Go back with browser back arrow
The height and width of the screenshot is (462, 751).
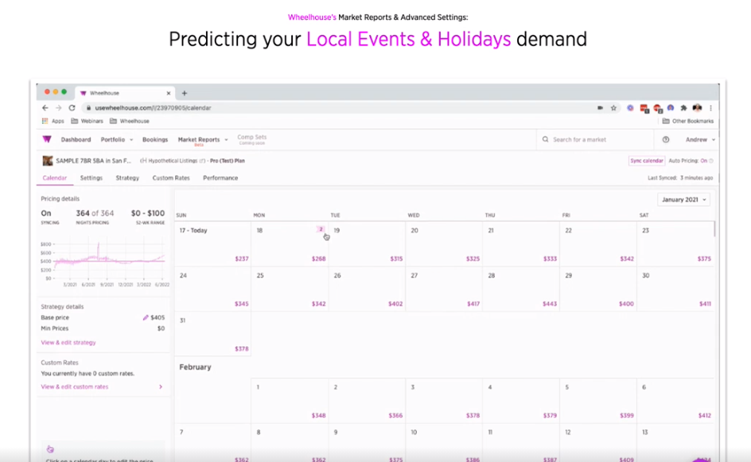[45, 107]
